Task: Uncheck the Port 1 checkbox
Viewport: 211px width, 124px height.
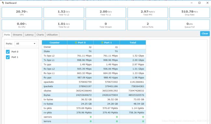Action: click(8, 57)
